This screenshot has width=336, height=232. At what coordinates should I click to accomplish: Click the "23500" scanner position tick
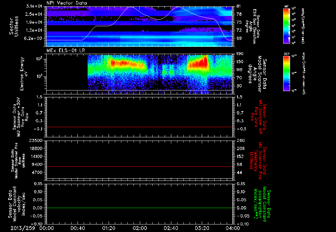coord(35,140)
